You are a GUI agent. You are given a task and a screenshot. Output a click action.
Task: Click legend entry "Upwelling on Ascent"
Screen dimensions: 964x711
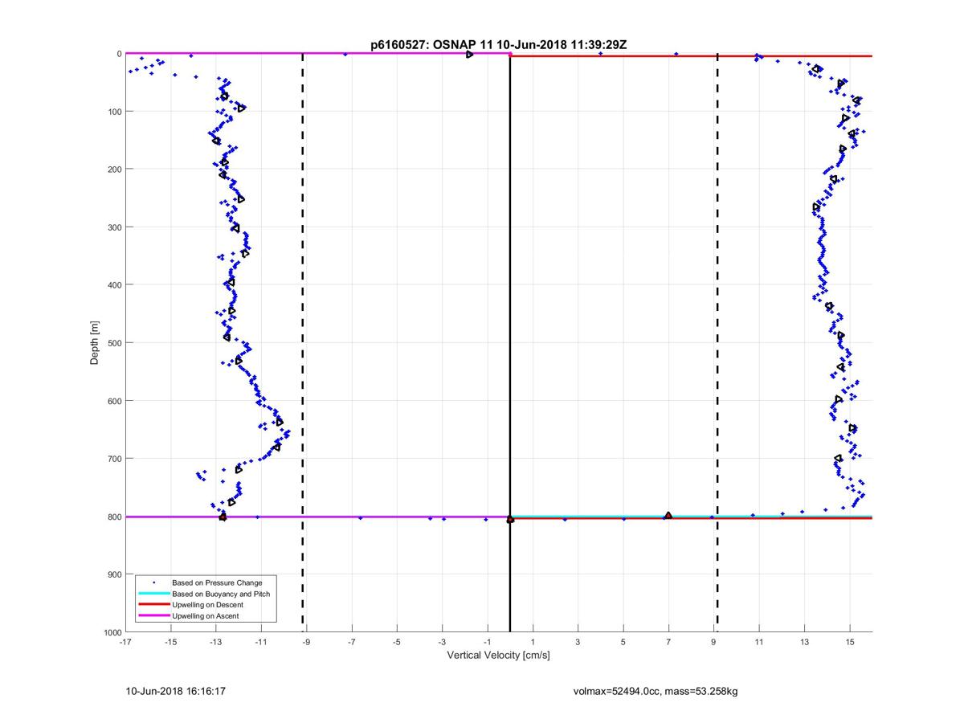click(206, 615)
